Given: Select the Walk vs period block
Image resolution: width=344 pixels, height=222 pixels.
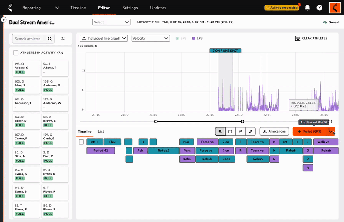Looking at the screenshot, I should (x=326, y=142).
